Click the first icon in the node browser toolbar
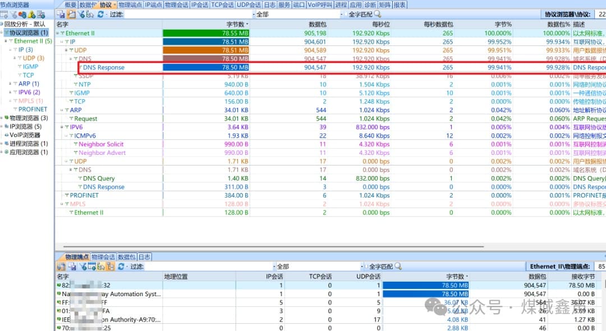 point(3,15)
